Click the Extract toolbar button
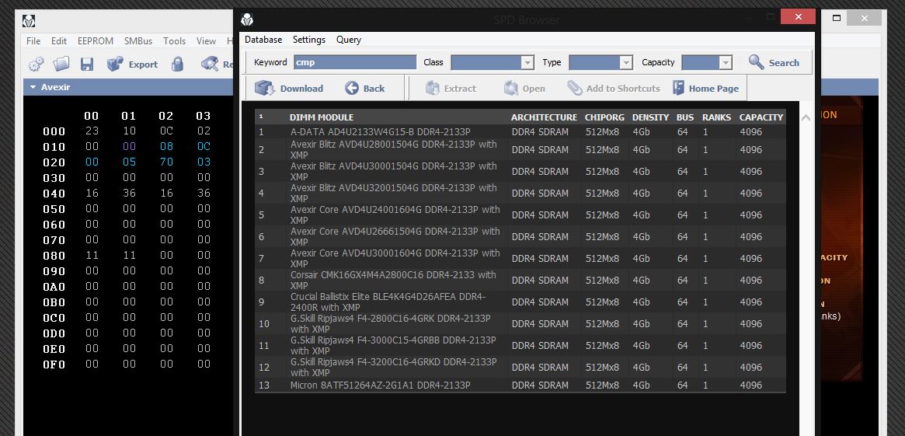This screenshot has width=905, height=436. point(451,89)
